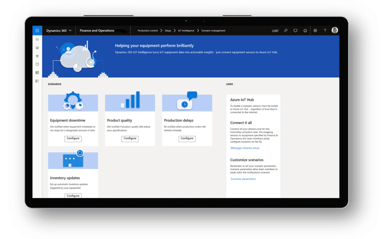The image size is (389, 239).
Task: Open Workspaces icon in the sidebar
Action: click(37, 73)
